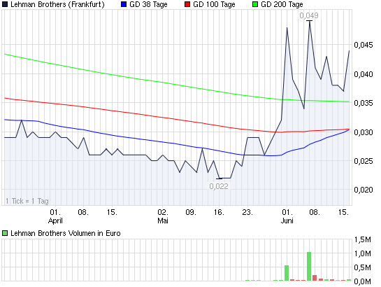Click the 'Lehman Brothers Volumen in Euro' label
The image size is (381, 287).
[x=66, y=233]
